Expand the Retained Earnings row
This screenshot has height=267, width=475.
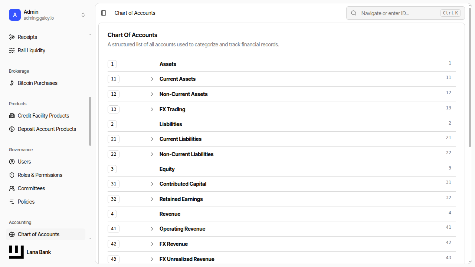pos(152,199)
